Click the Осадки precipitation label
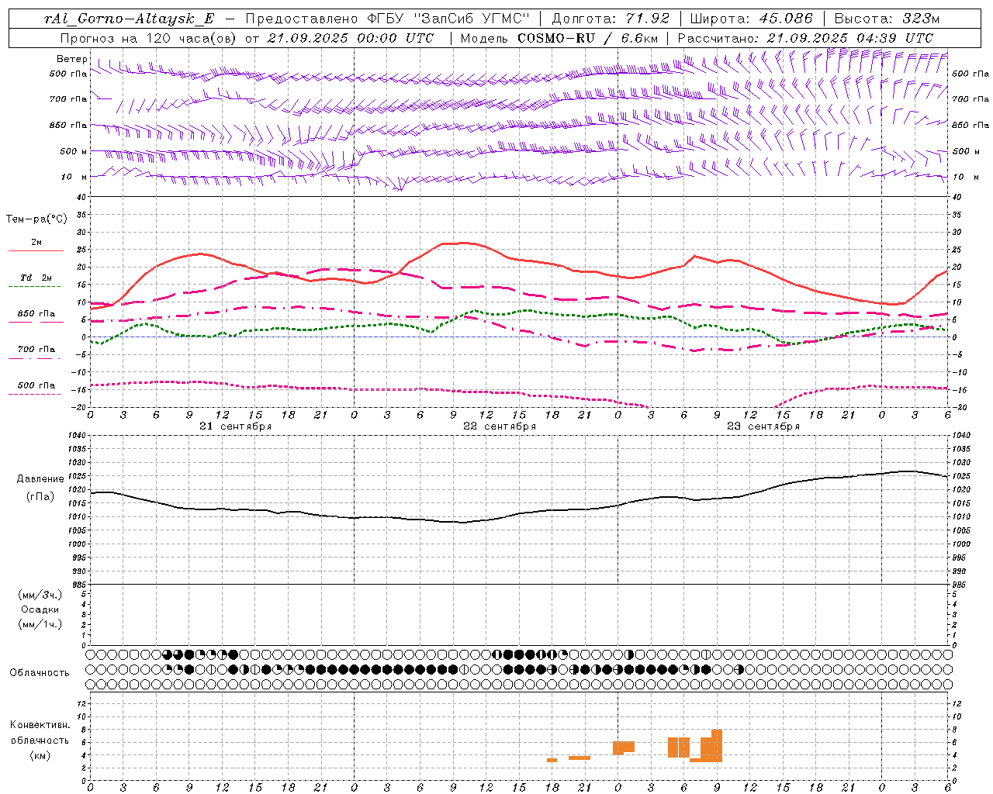 [x=40, y=609]
